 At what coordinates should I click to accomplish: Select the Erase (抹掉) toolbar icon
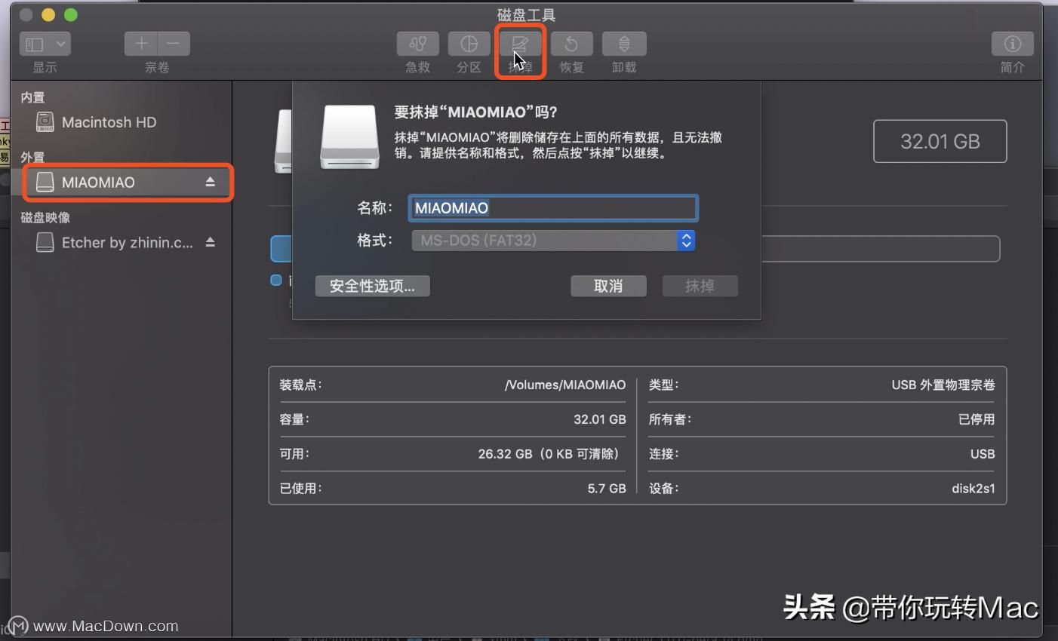pos(520,43)
